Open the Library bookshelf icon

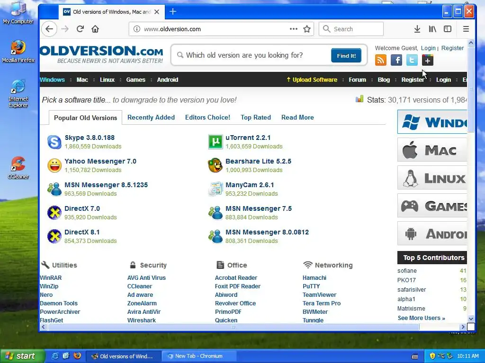(432, 29)
